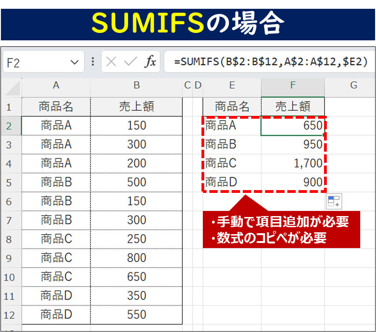This screenshot has width=376, height=332.
Task: Open the Auto Fill Options icon
Action: pos(333,202)
